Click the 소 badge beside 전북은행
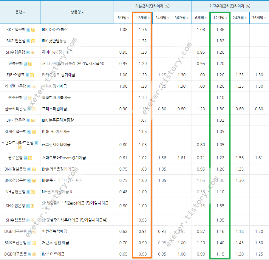 (x=30, y=64)
